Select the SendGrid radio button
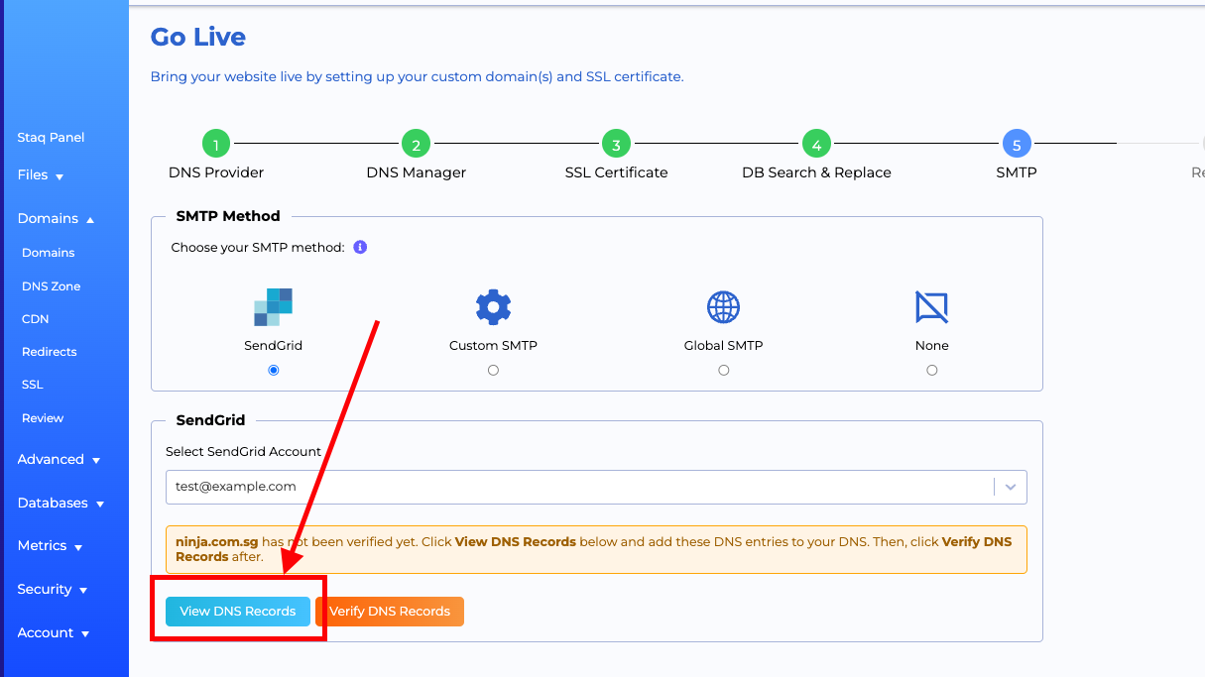1205x677 pixels. pos(274,370)
